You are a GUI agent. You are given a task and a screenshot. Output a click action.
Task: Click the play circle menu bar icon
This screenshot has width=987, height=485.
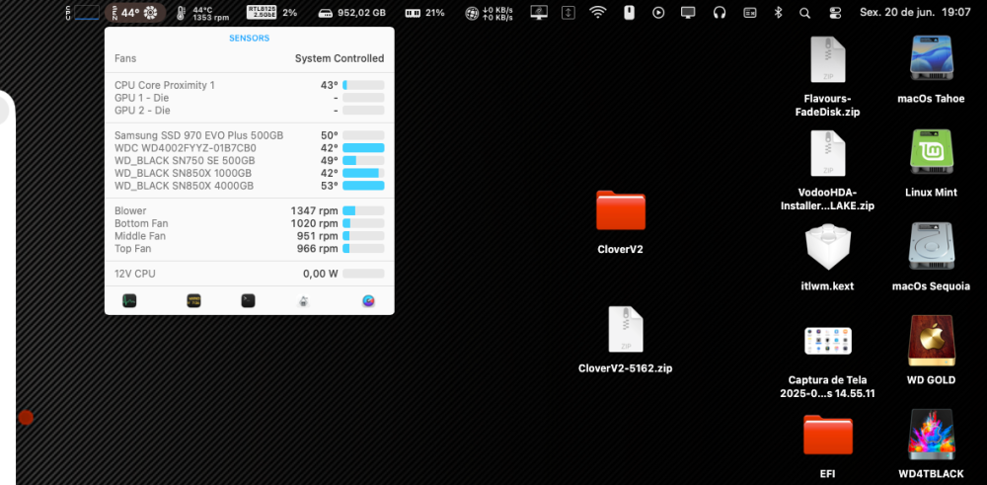pyautogui.click(x=658, y=13)
